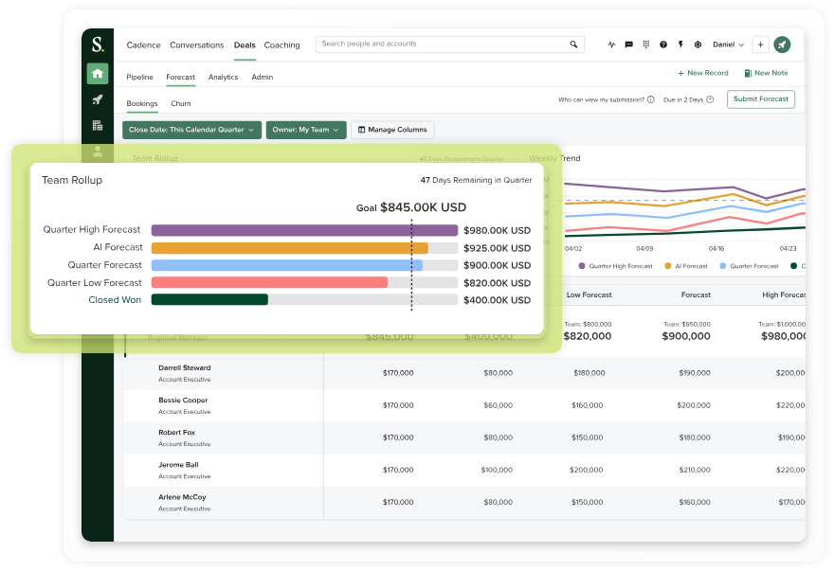
Task: Open the Home sidebar icon
Action: point(98,73)
